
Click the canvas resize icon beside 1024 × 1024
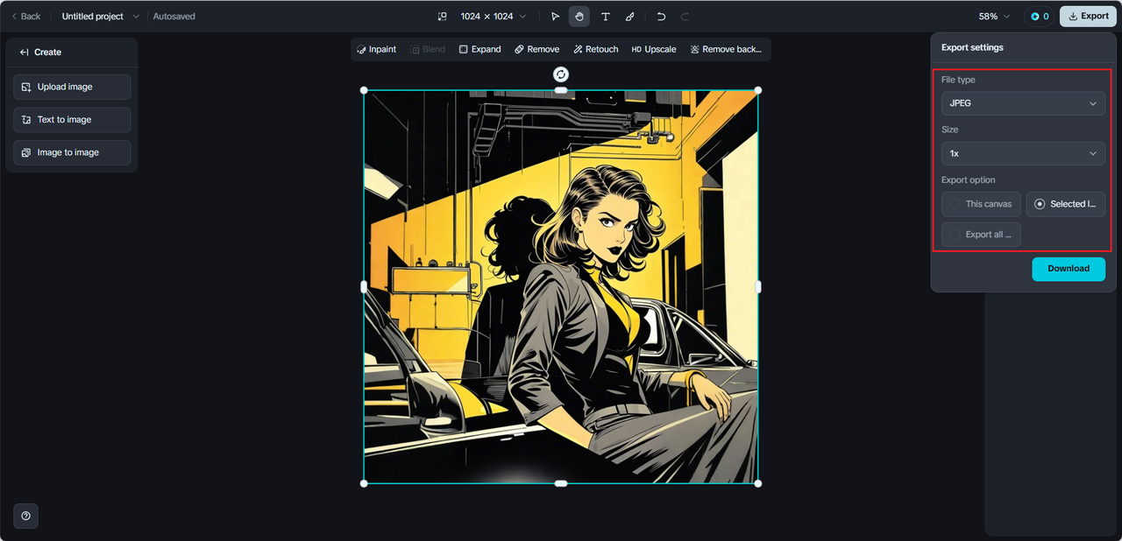pyautogui.click(x=443, y=17)
